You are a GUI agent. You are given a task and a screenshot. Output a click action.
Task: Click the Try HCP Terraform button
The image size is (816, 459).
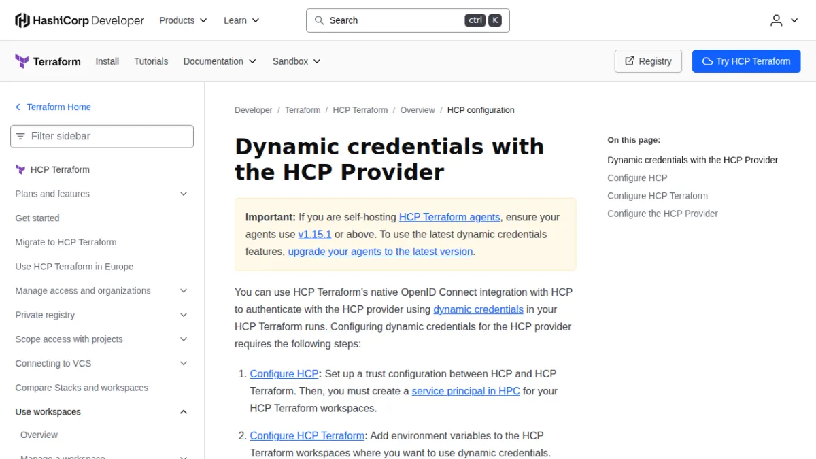pos(747,61)
